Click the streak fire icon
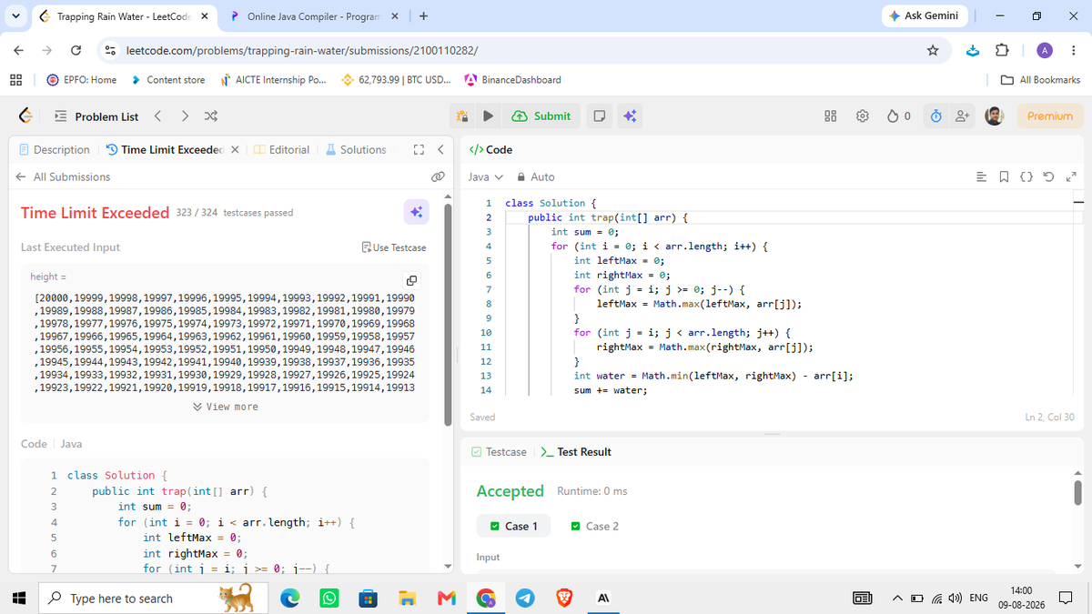Image resolution: width=1092 pixels, height=614 pixels. [893, 116]
